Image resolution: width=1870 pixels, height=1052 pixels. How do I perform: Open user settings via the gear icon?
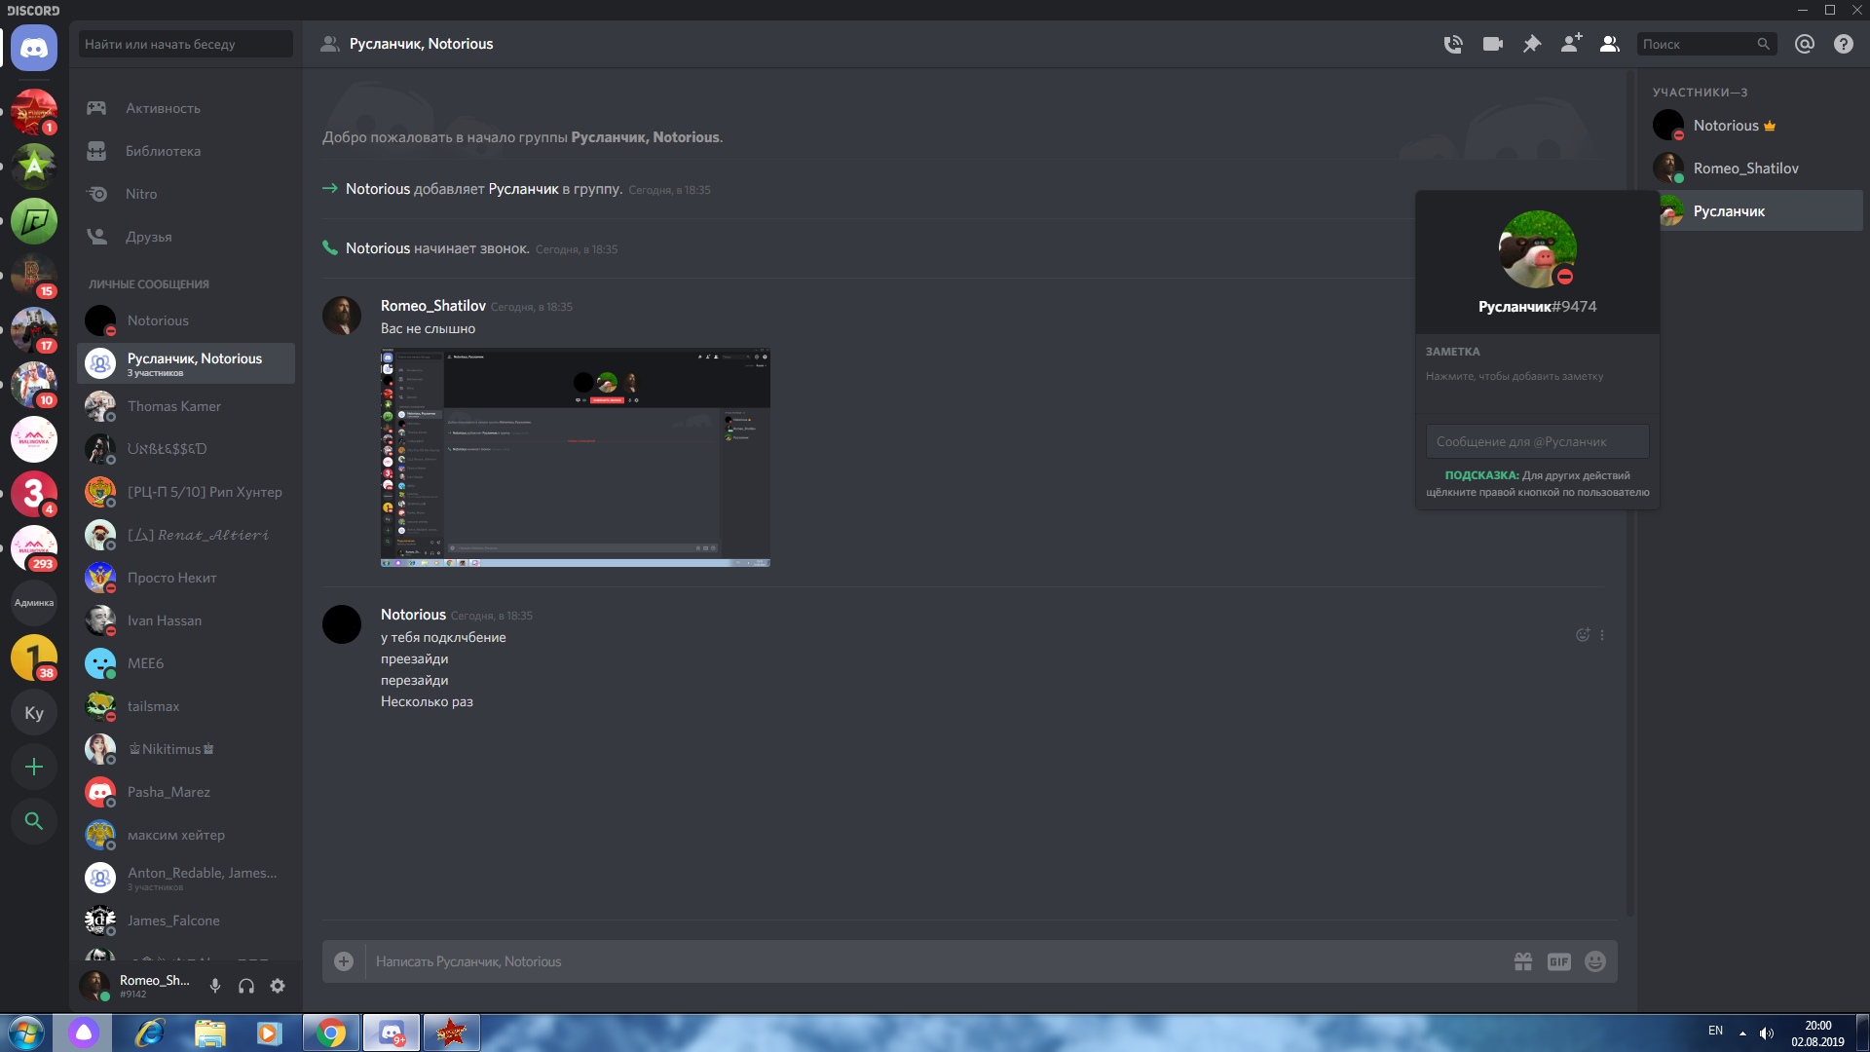point(278,986)
